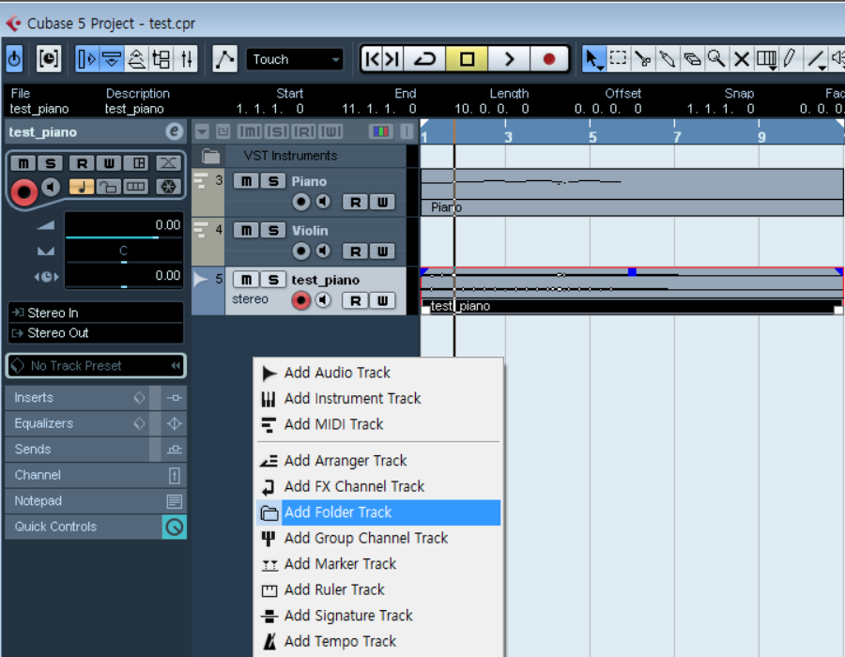The height and width of the screenshot is (657, 845).
Task: Click Edit Channel Settings 'e' button
Action: tap(174, 131)
